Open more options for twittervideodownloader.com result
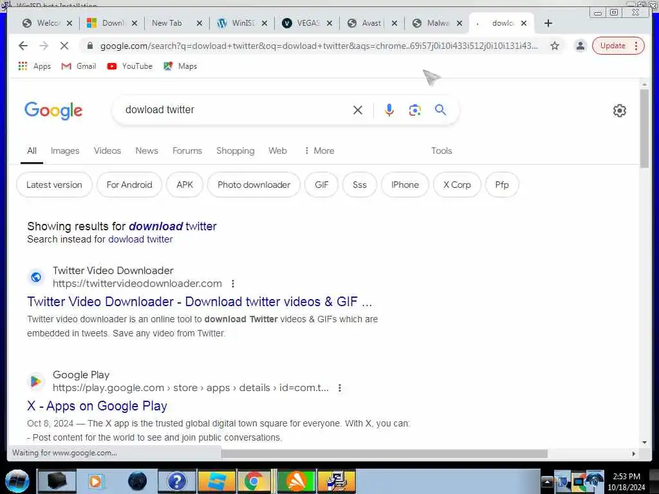The height and width of the screenshot is (494, 659). click(x=233, y=284)
